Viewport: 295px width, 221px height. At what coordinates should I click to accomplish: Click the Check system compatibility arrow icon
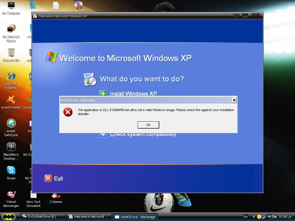click(x=103, y=135)
